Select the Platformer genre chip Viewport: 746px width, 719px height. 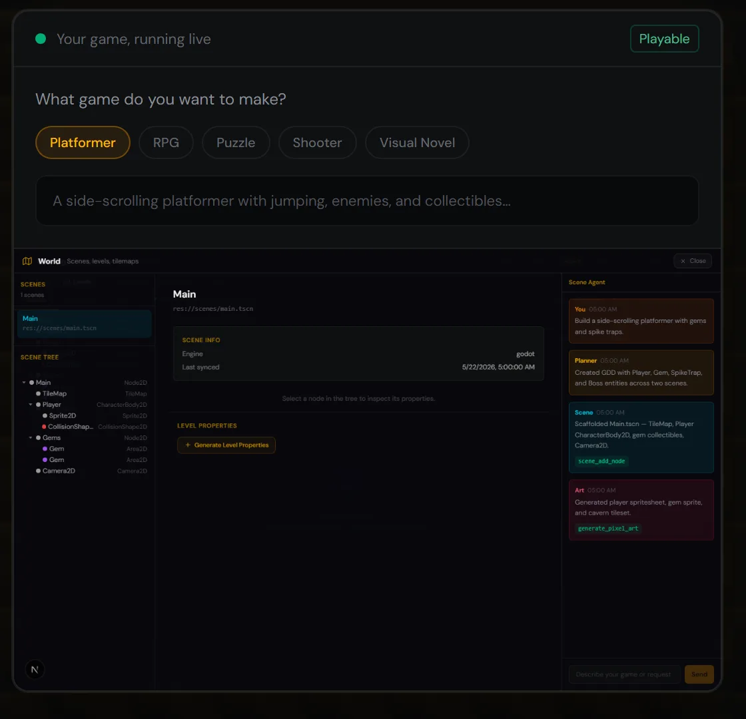coord(83,142)
